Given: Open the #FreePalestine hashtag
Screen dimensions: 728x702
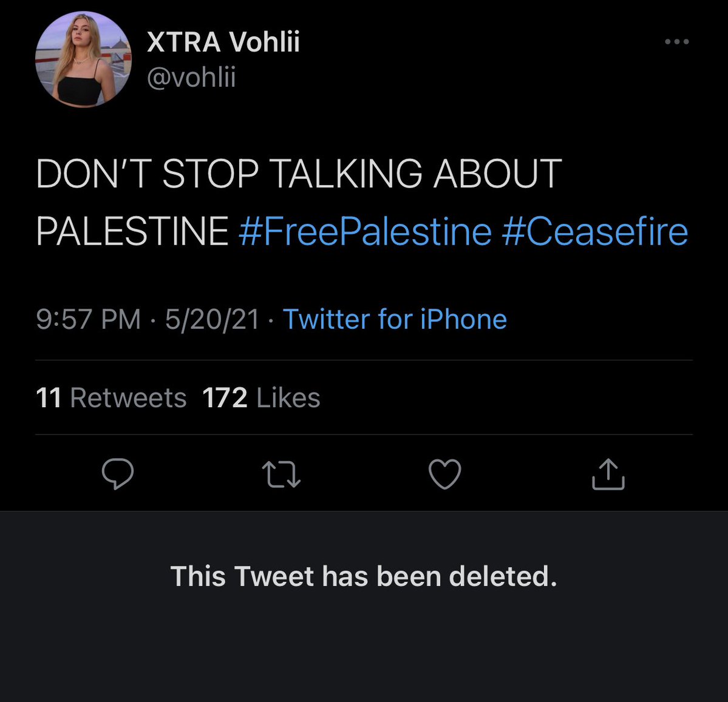Looking at the screenshot, I should [365, 232].
